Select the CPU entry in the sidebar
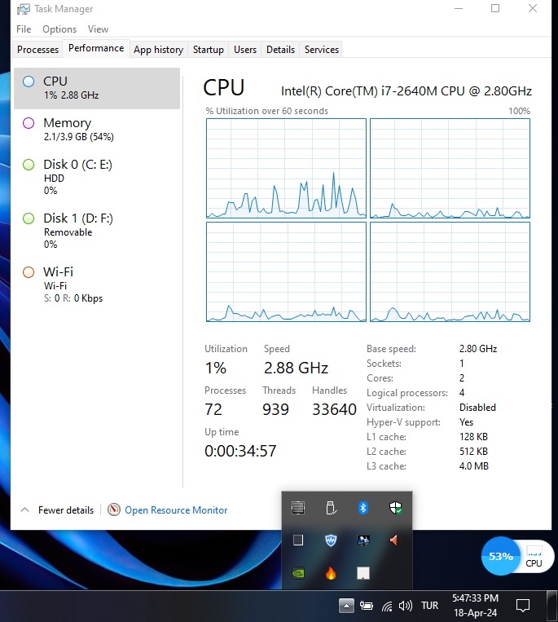The width and height of the screenshot is (558, 622). point(97,88)
